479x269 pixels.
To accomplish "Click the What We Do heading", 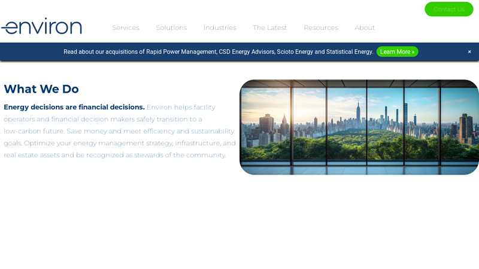I will pos(41,89).
